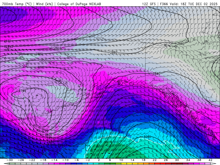Click the -18 colorbar tick label
Screen dimensions: 220x165
(43, 160)
